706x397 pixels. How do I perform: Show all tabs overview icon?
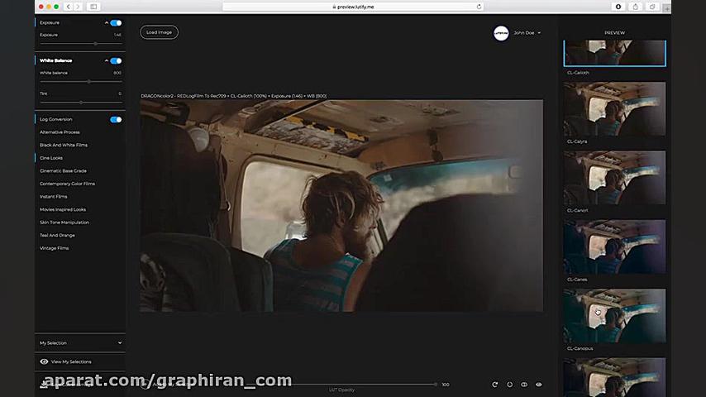point(652,7)
